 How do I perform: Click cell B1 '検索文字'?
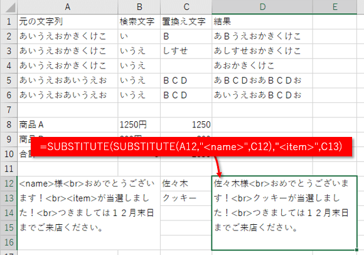tap(139, 21)
